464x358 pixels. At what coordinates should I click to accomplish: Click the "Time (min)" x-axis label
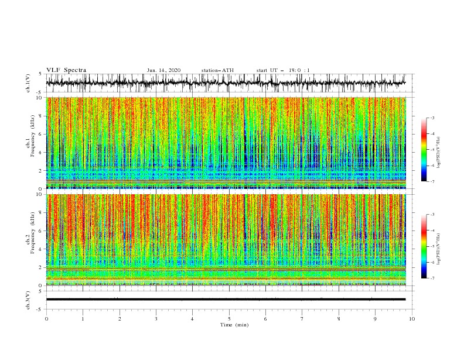(234, 325)
